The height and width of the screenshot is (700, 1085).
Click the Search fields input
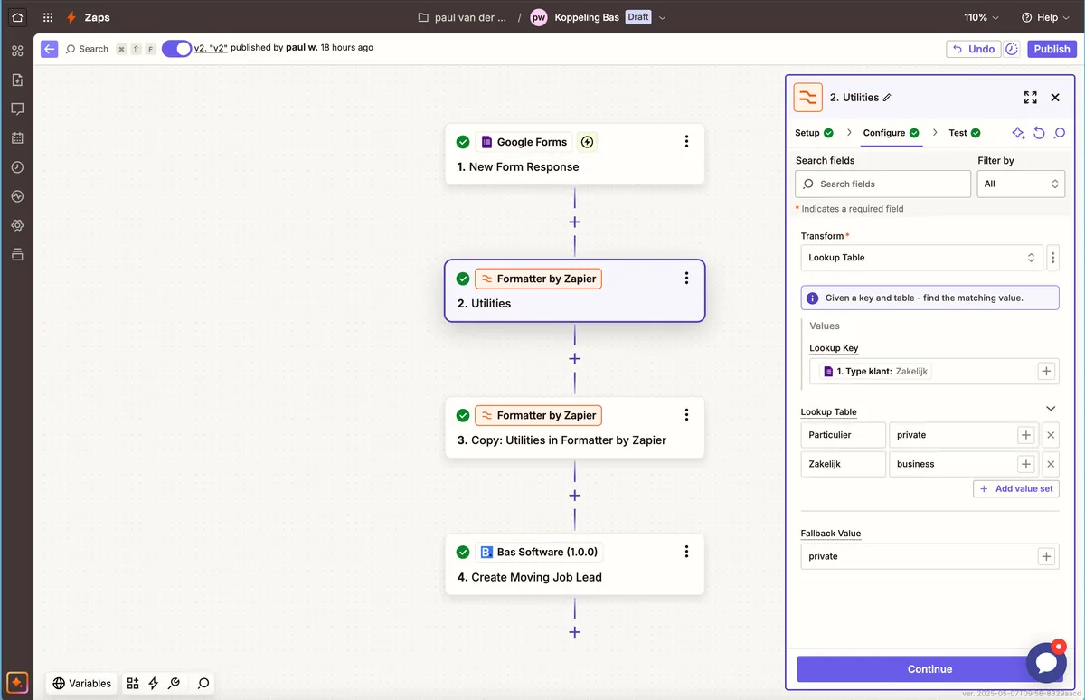[x=882, y=184]
